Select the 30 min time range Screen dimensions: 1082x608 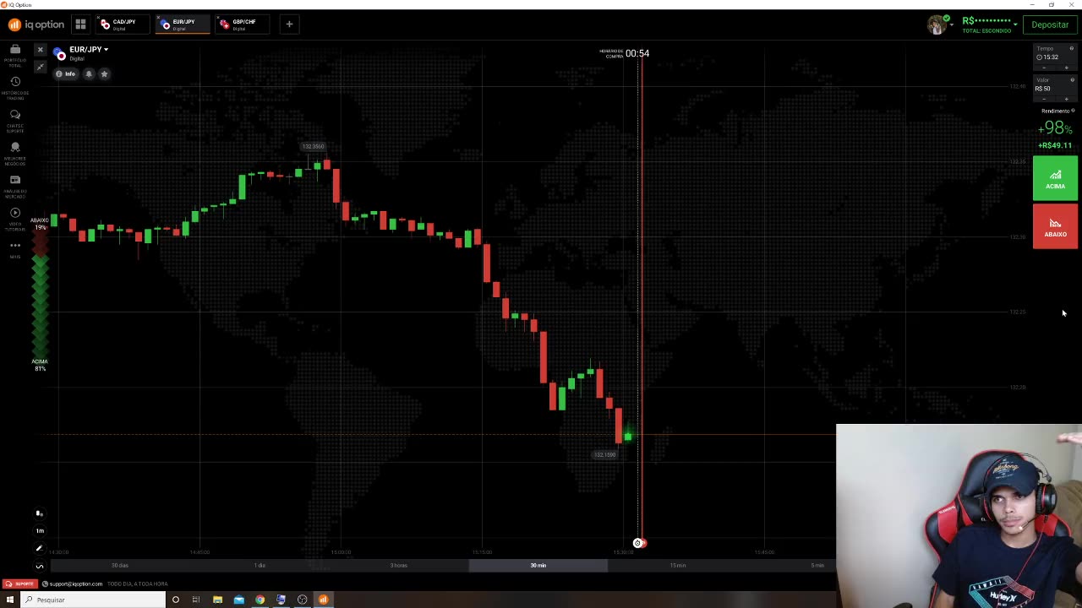tap(538, 565)
